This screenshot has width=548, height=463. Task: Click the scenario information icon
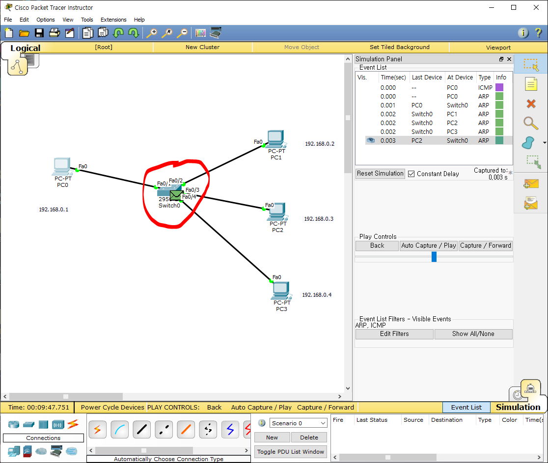click(x=262, y=423)
